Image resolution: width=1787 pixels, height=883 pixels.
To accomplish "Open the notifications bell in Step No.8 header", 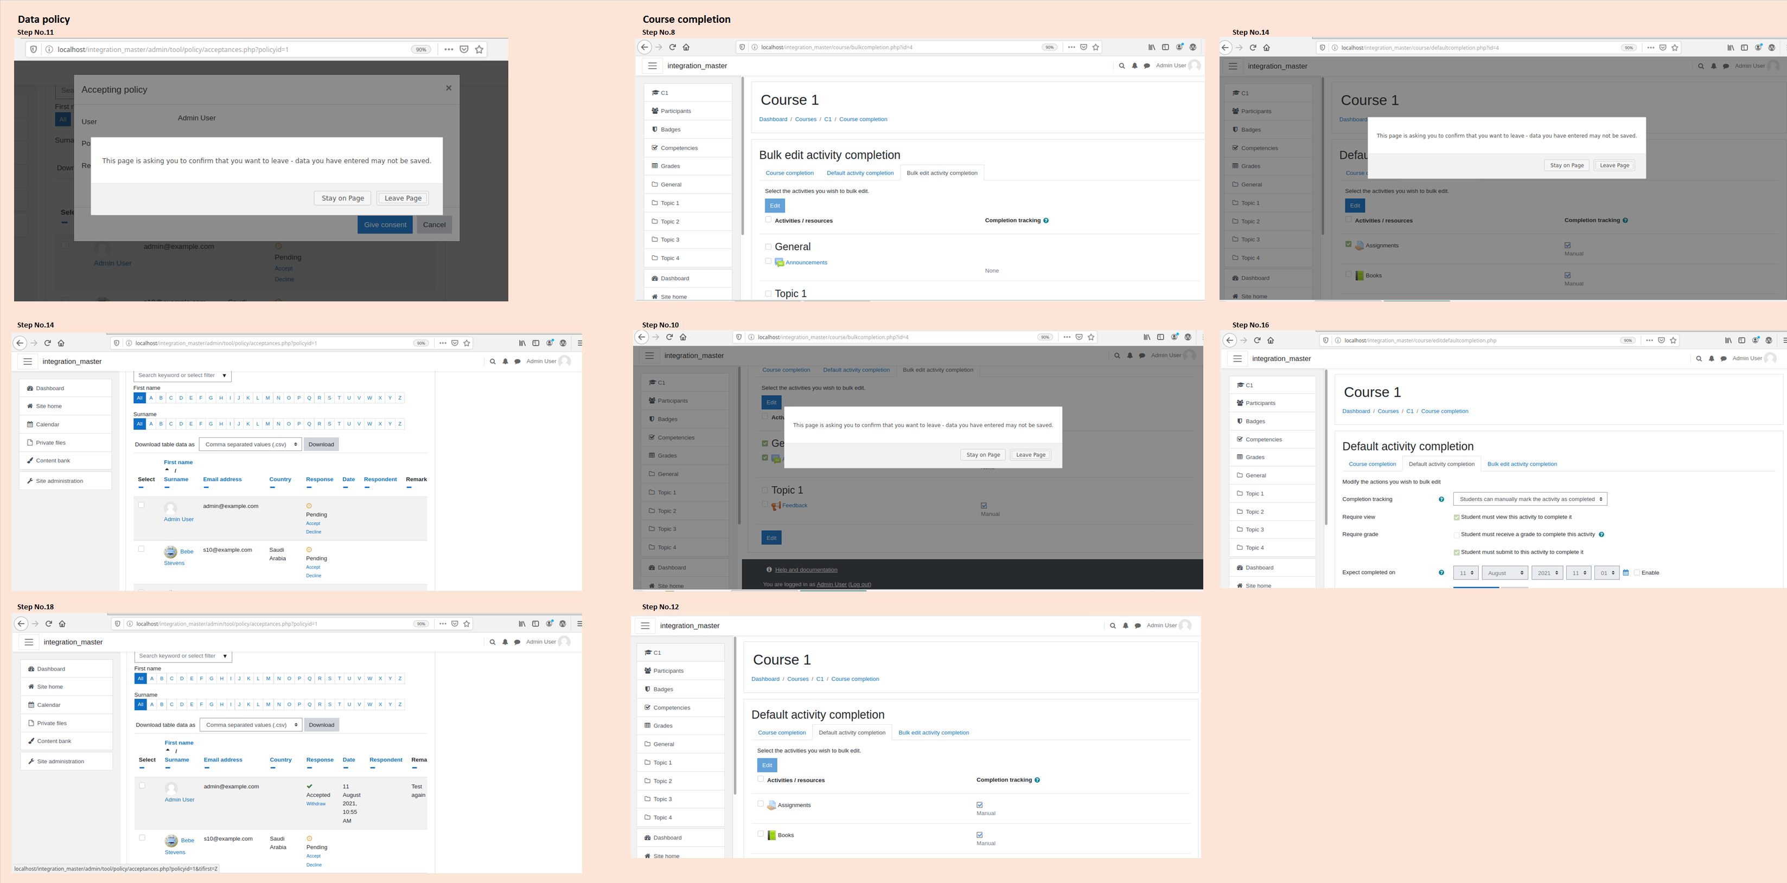I will click(1135, 66).
